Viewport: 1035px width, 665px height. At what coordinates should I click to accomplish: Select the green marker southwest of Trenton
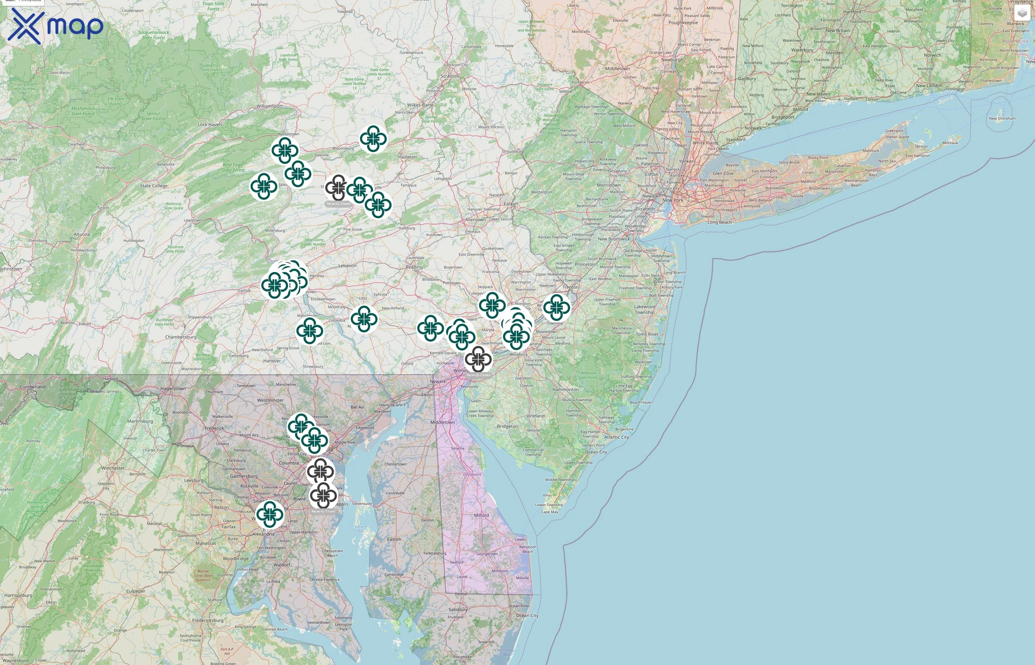[x=556, y=307]
